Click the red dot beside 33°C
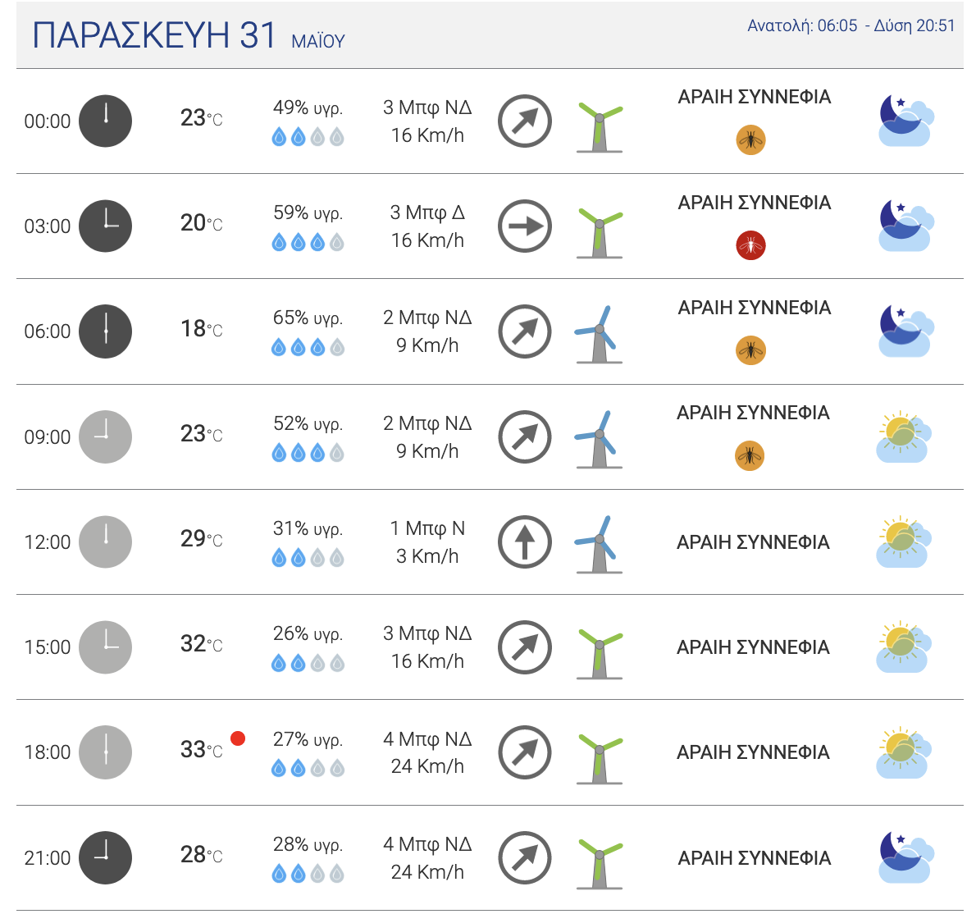Screen dimensions: 976x914 pos(238,738)
